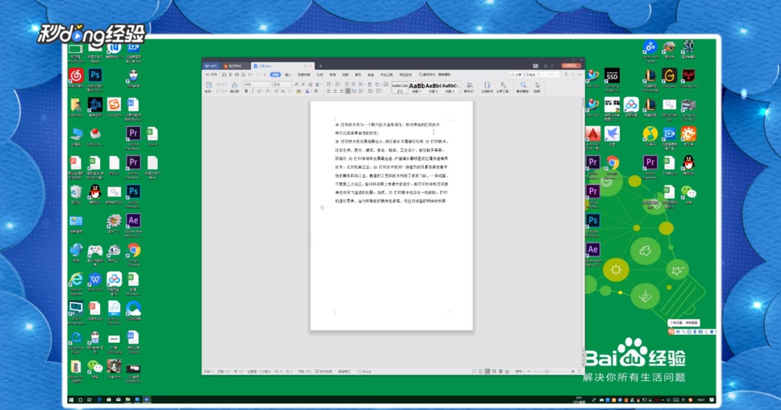This screenshot has height=410, width=781.
Task: Click the superscript X² icon
Action: click(276, 91)
